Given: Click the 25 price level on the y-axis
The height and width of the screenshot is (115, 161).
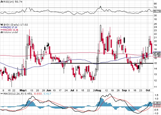Looking at the screenshot, I should pos(155,24).
